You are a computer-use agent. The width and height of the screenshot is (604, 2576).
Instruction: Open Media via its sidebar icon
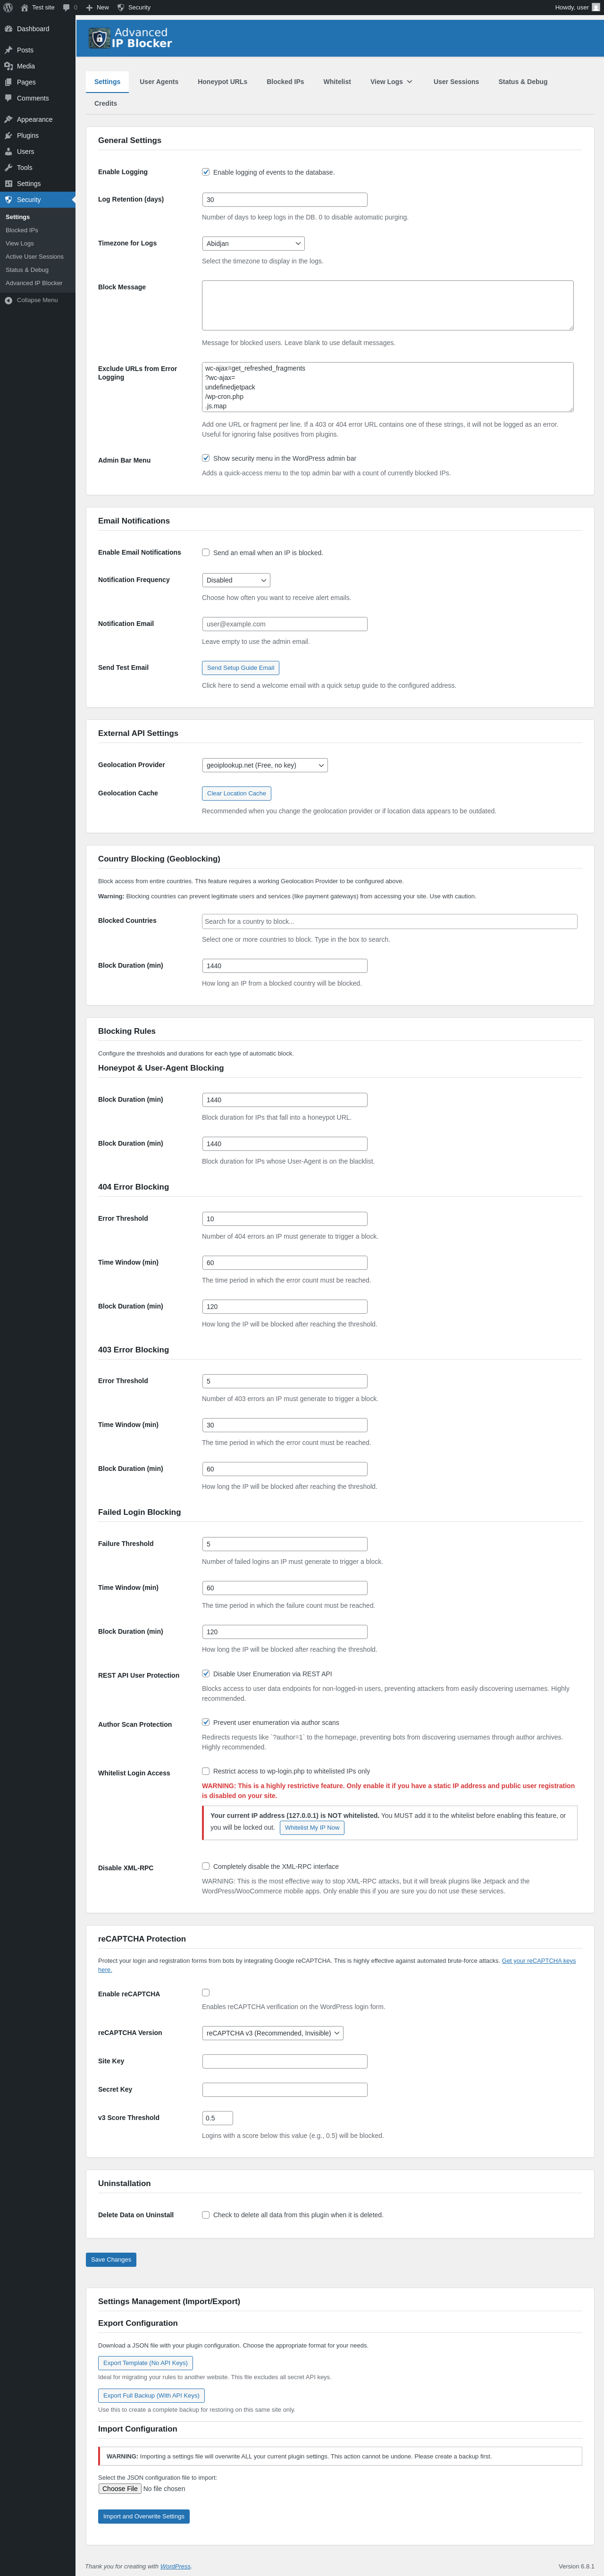pos(9,66)
